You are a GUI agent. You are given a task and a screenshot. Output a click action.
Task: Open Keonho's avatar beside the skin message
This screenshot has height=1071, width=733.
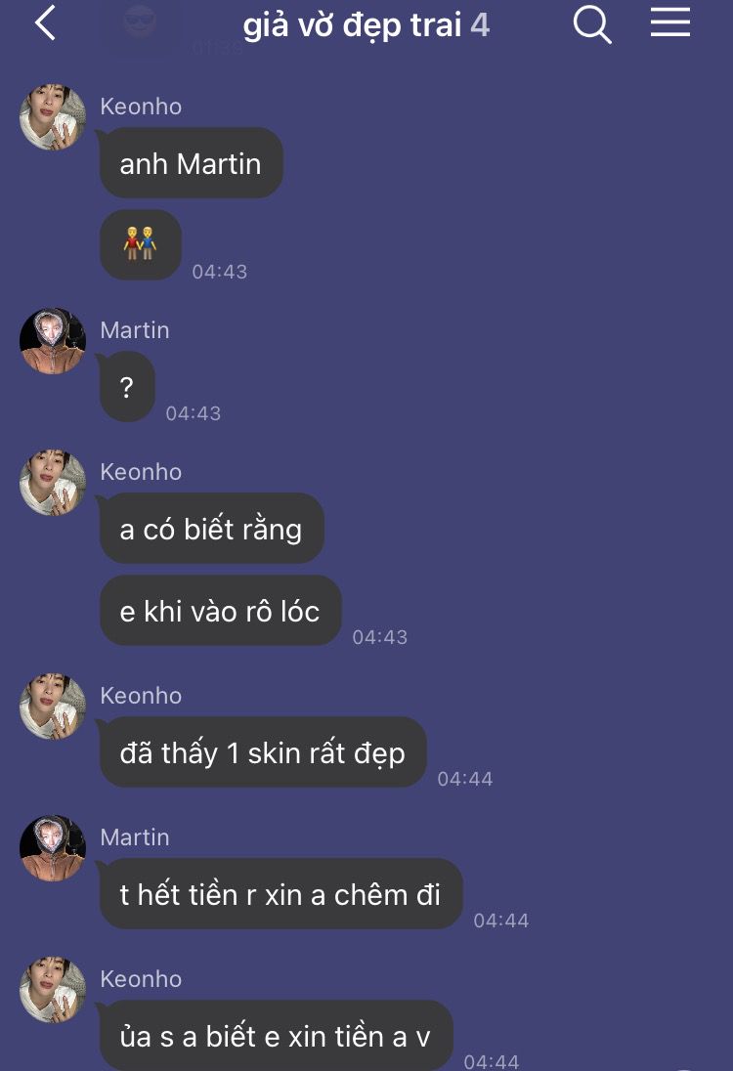(53, 707)
